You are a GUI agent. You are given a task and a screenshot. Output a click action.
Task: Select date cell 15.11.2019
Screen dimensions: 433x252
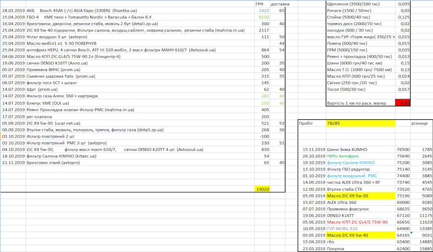pos(312,149)
